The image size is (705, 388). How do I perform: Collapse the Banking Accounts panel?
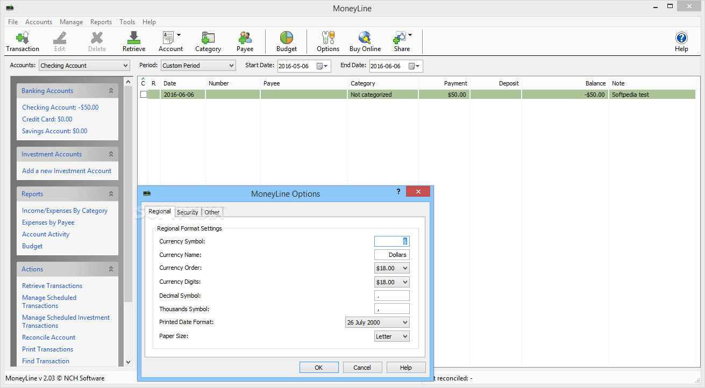(111, 91)
